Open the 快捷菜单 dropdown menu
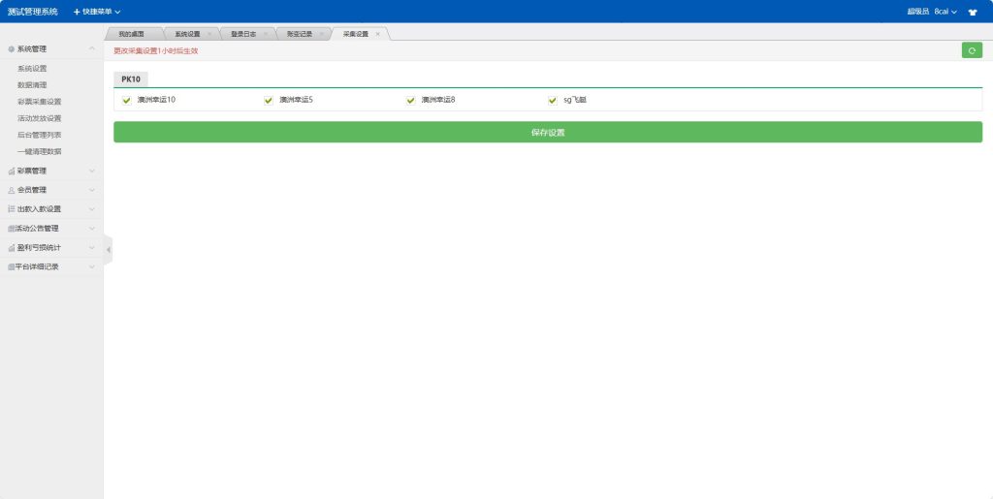This screenshot has height=499, width=993. [x=98, y=12]
